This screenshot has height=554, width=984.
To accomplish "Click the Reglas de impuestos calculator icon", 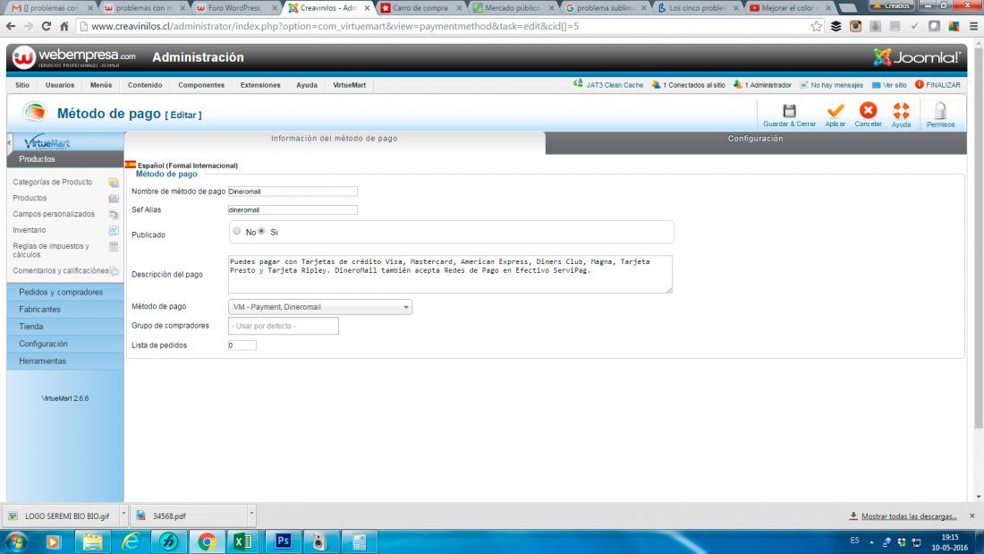I will (114, 246).
